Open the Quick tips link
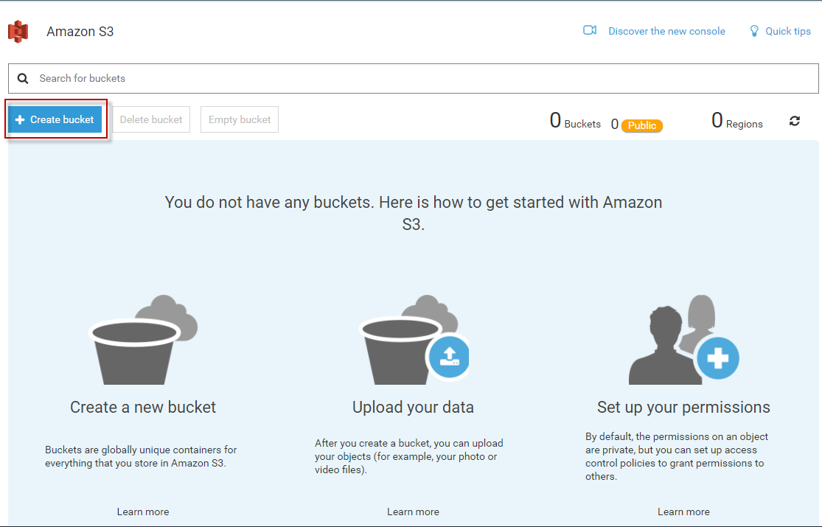This screenshot has width=822, height=527. point(788,31)
